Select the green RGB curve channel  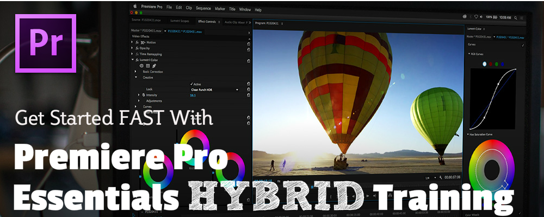tap(497, 64)
